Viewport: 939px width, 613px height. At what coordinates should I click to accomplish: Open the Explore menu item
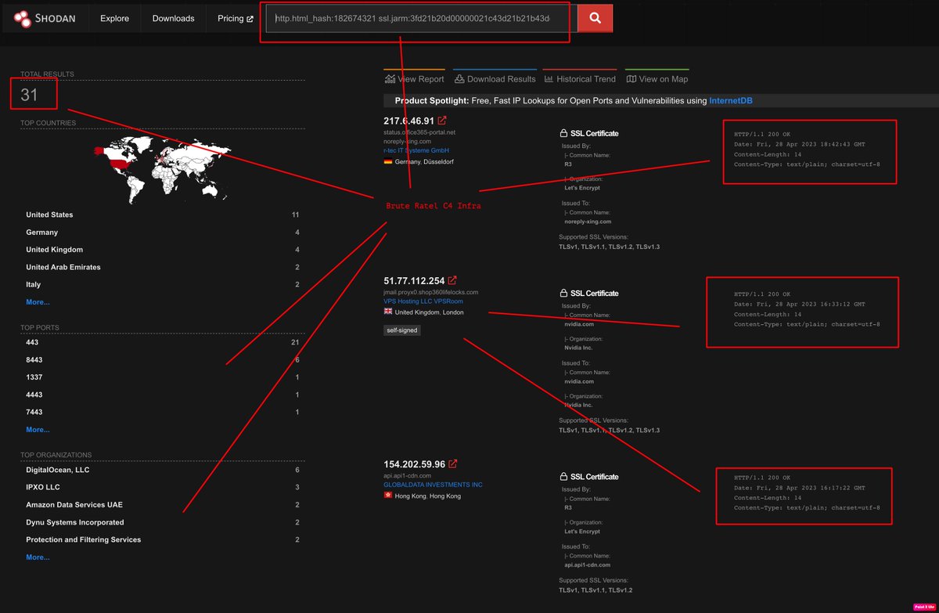tap(114, 18)
